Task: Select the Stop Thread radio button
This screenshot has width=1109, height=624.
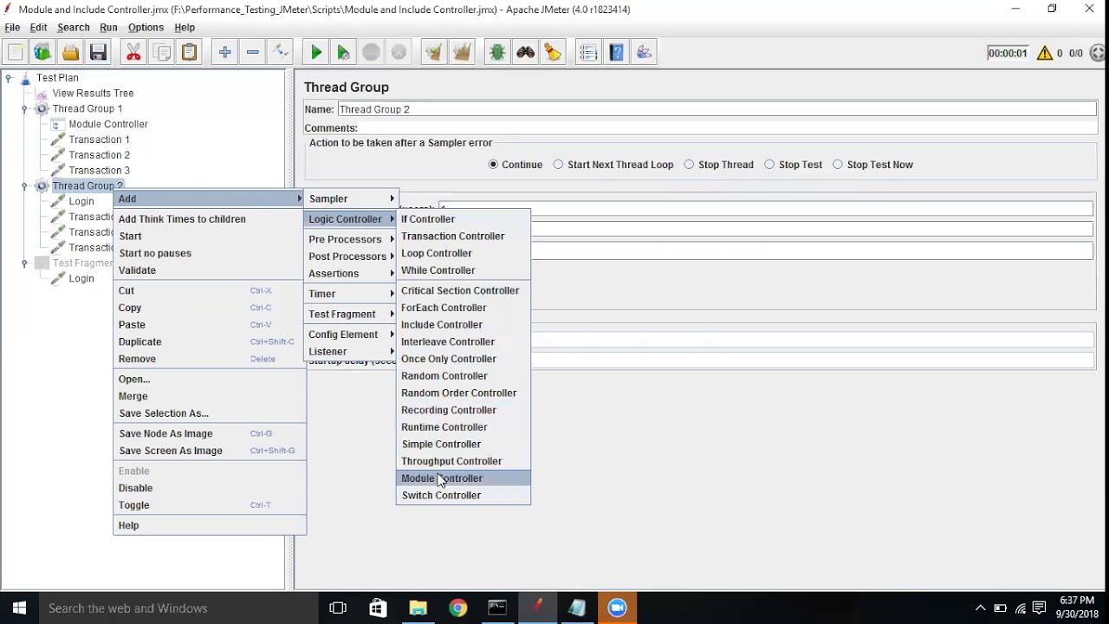Action: pos(689,165)
